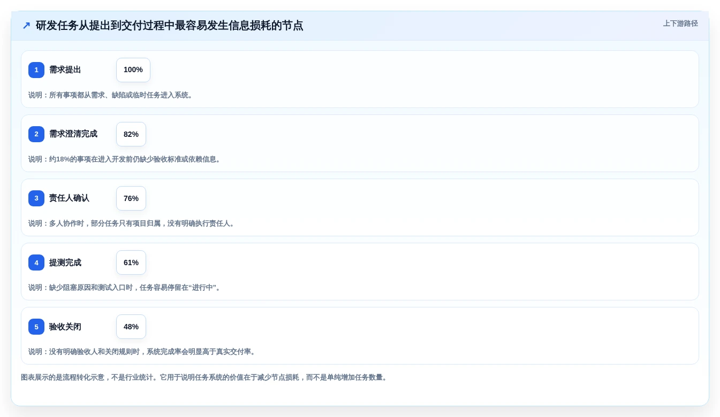Click the step 1 number badge
This screenshot has height=417, width=720.
36,70
